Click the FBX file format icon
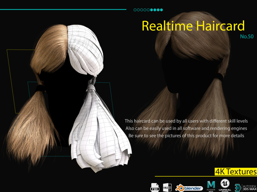The width and height of the screenshot is (257, 192). tap(155, 187)
